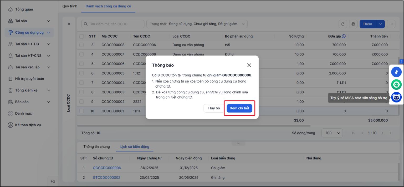Refresh the CCDC list

point(343,24)
